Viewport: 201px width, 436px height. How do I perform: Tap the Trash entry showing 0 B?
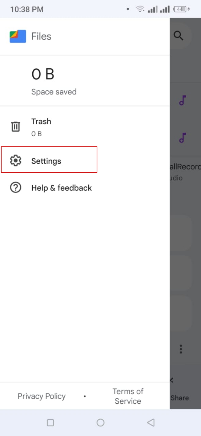[41, 126]
